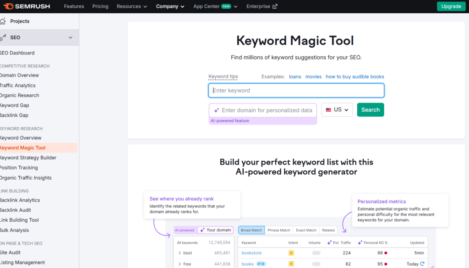Select Keyword Magic Tool in sidebar
The image size is (469, 268).
click(38, 148)
